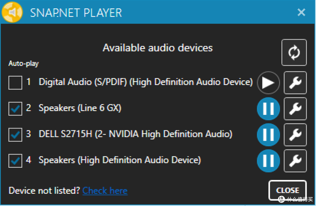This screenshot has width=316, height=206.
Task: Close the window with the title bar X
Action: tap(301, 12)
